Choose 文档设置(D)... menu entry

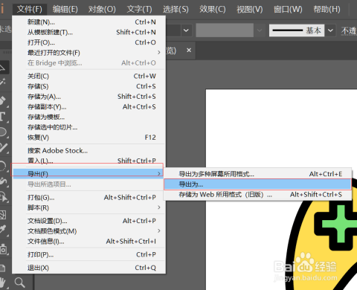89,221
